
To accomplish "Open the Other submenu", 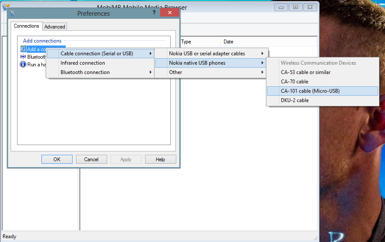I will point(210,72).
